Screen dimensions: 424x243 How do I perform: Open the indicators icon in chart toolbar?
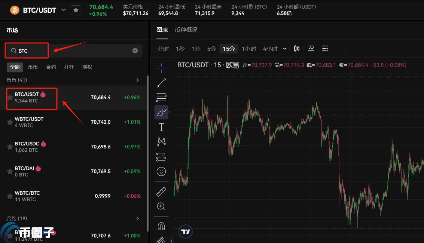click(311, 49)
